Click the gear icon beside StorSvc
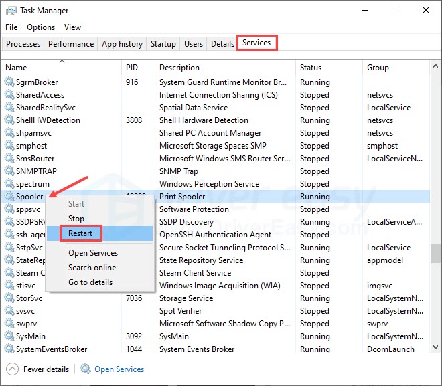Viewport: 442px width, 386px height. point(9,298)
